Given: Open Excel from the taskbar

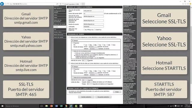Looking at the screenshot, I should 61,106.
